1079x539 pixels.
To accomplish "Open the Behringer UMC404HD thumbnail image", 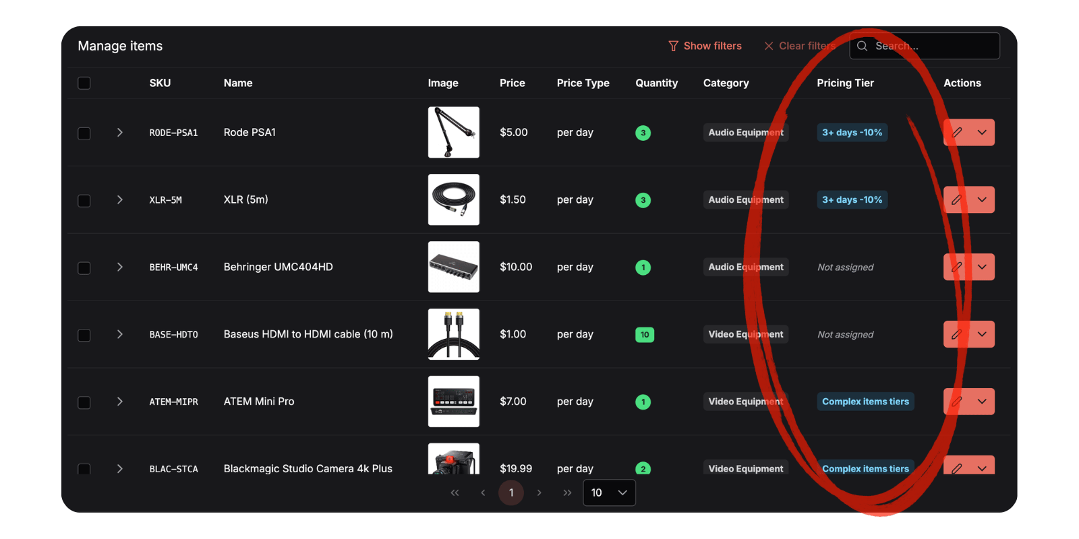I will pos(454,267).
